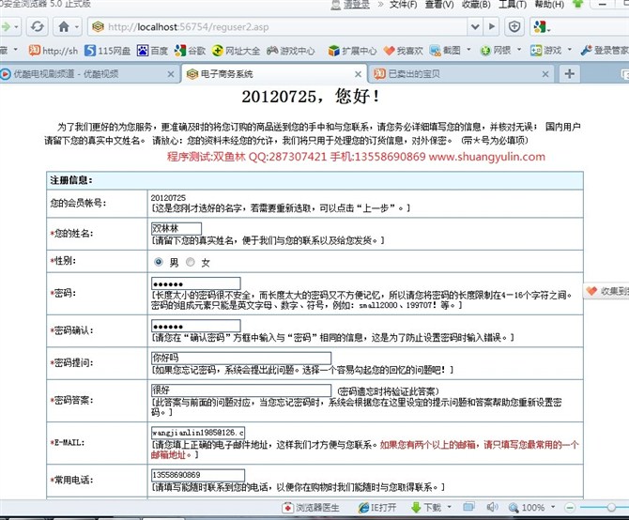The image size is (629, 520).
Task: Click the 登录管家 bookmark link
Action: coord(605,51)
